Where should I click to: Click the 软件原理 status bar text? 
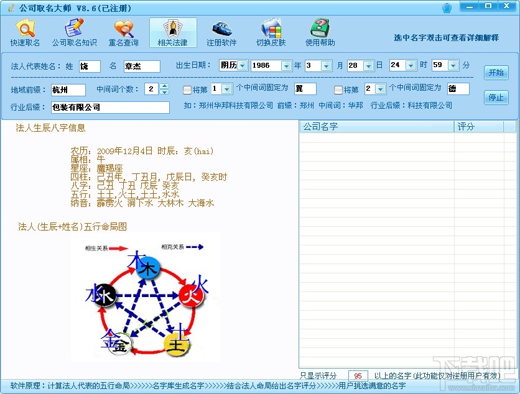(208, 386)
